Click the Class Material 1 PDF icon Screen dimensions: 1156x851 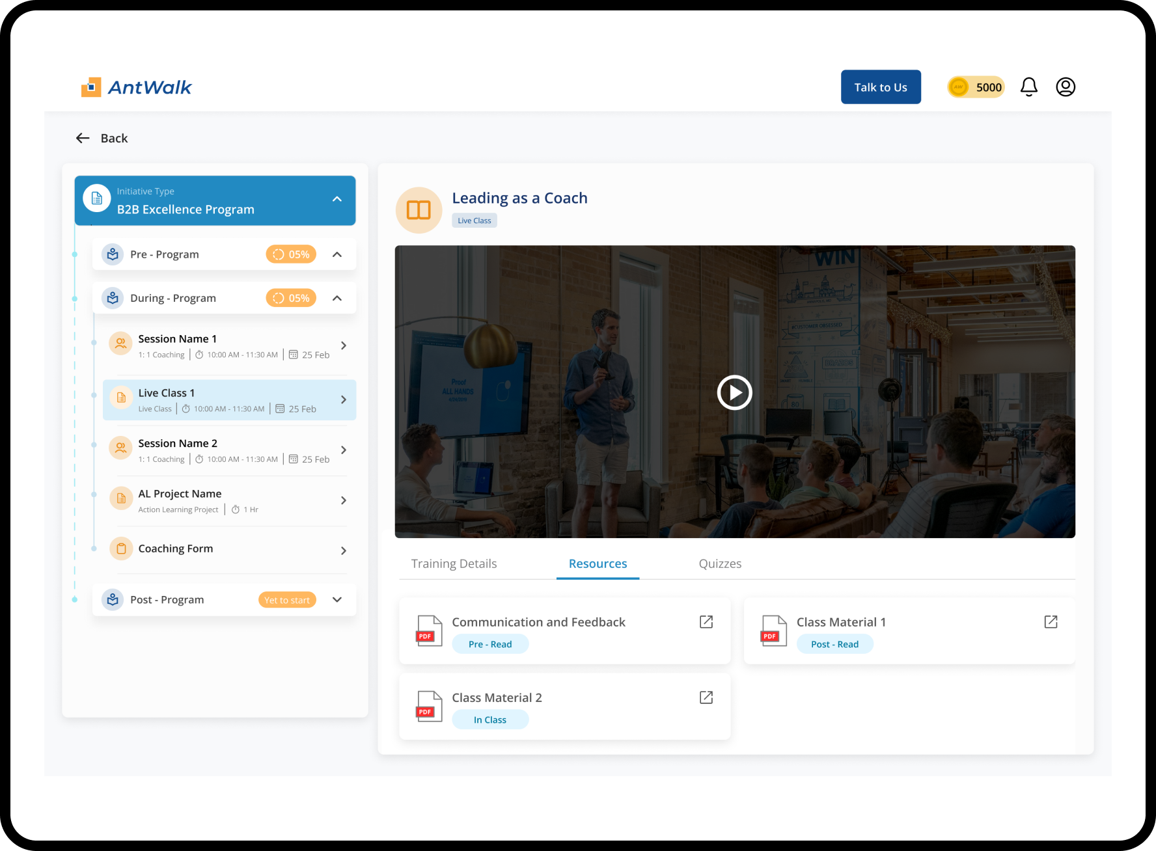click(x=773, y=630)
